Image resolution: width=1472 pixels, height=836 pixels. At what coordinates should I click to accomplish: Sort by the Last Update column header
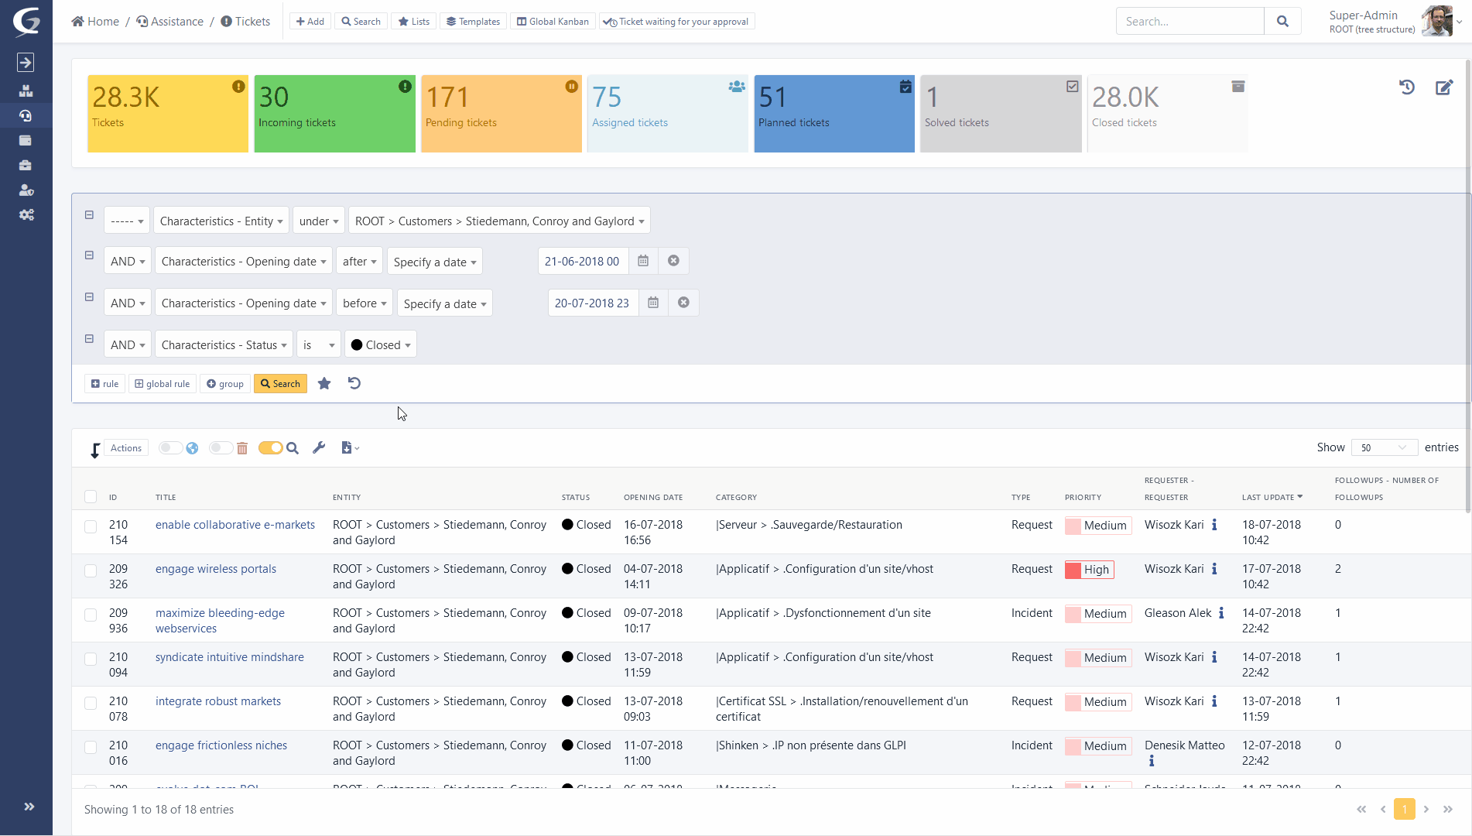point(1272,497)
